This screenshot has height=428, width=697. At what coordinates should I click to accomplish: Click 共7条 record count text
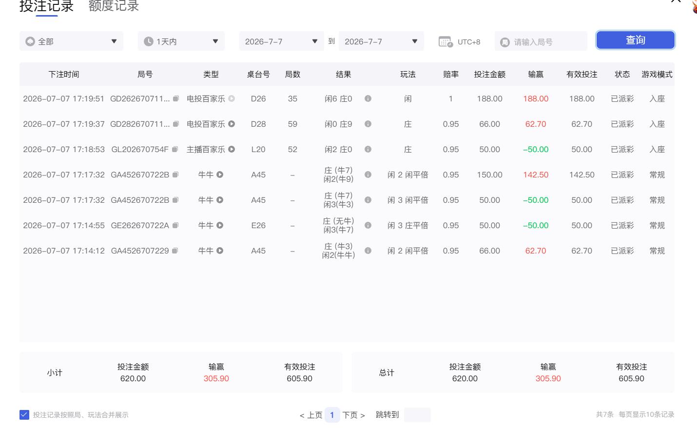[605, 414]
